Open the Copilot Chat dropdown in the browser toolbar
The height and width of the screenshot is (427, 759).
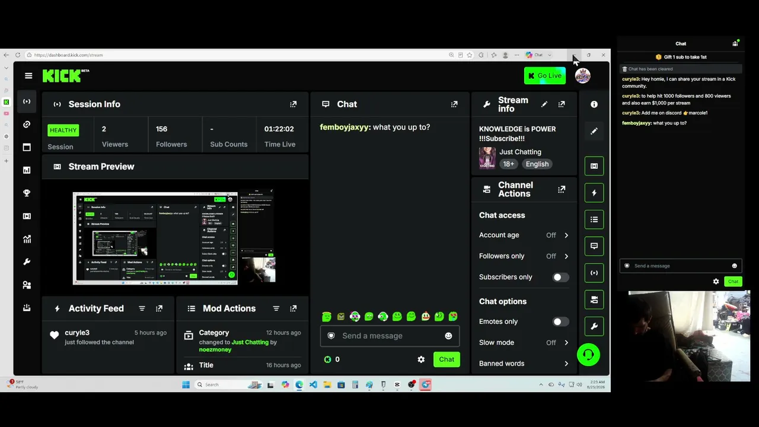539,55
